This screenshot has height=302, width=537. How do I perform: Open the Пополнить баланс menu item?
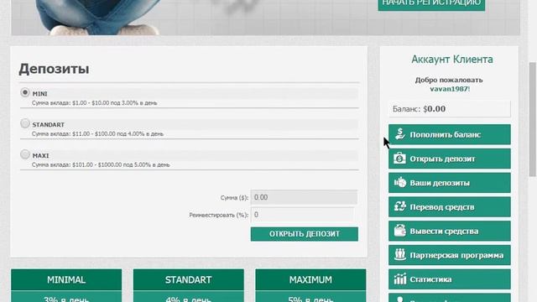pos(450,134)
